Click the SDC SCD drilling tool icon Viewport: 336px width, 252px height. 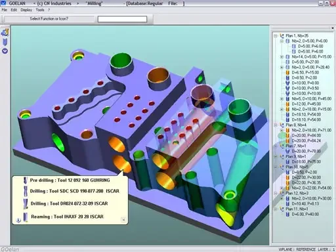[26, 191]
